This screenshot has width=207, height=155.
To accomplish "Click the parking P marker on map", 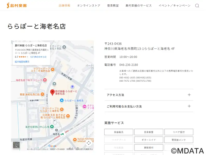I will pos(72,87).
